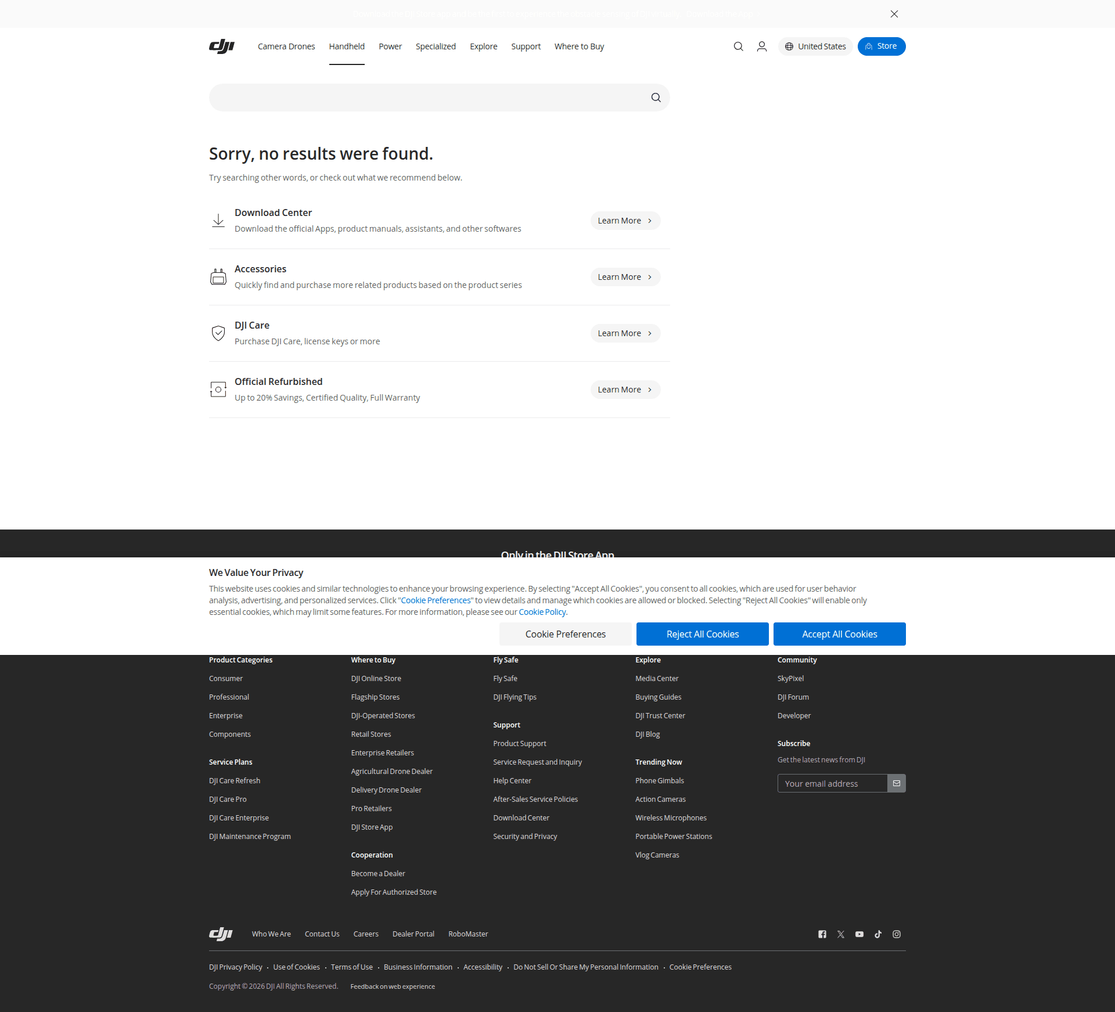Image resolution: width=1115 pixels, height=1012 pixels.
Task: Open Become a Dealer link
Action: pos(378,873)
